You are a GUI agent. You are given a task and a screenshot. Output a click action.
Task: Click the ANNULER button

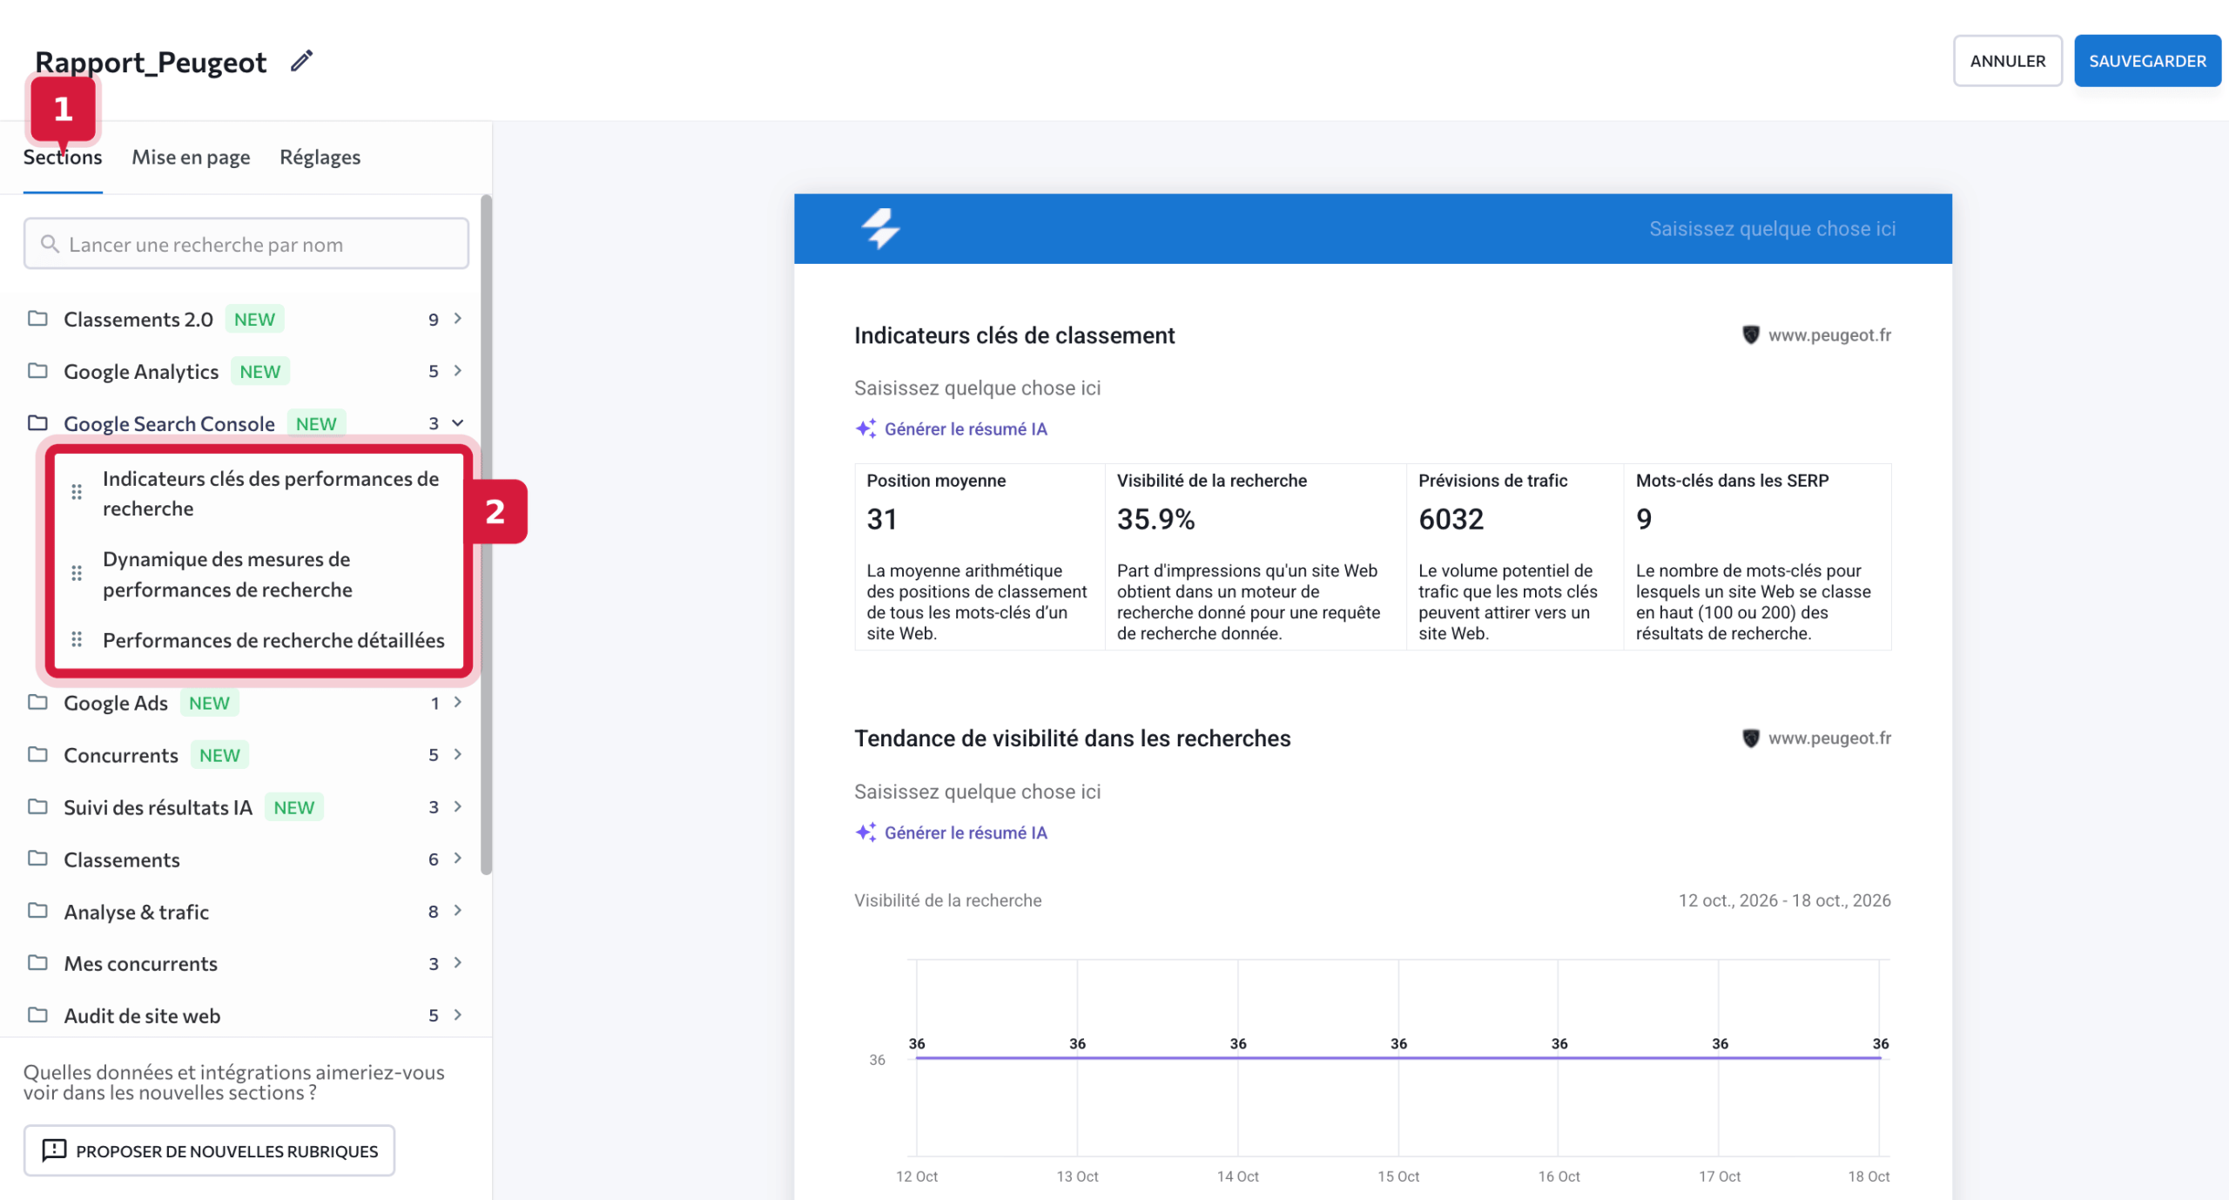click(2008, 61)
